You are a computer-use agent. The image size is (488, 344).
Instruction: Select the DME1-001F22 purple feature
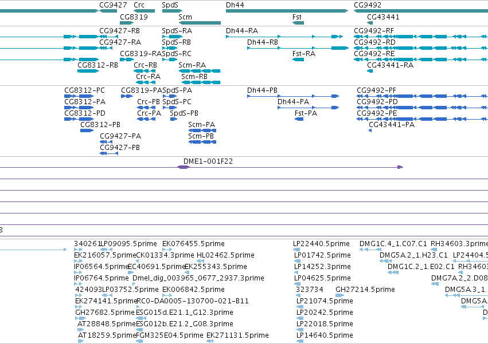184,167
